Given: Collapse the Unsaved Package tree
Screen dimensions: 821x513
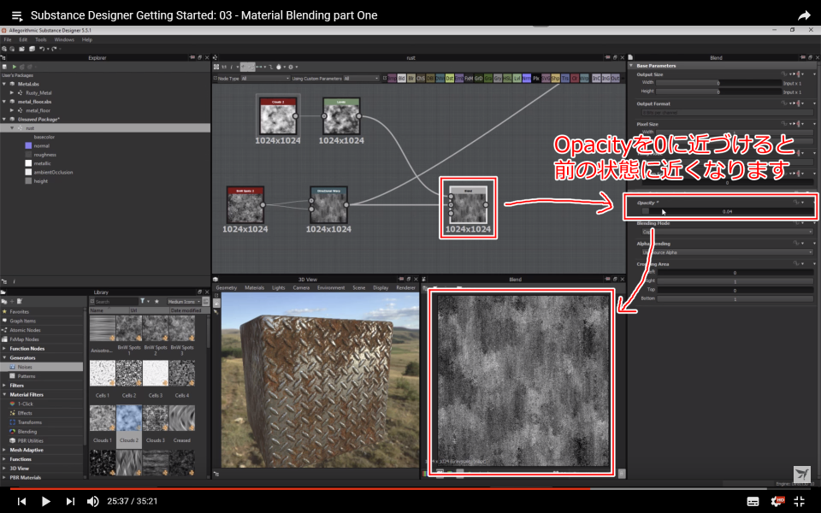Looking at the screenshot, I should [4, 120].
